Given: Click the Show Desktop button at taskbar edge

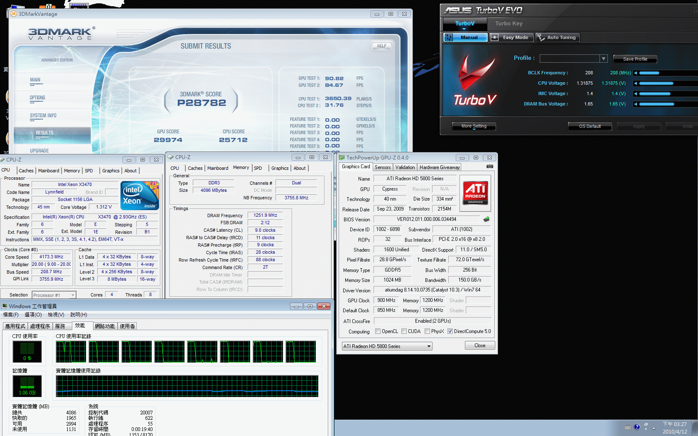Looking at the screenshot, I should 695,428.
